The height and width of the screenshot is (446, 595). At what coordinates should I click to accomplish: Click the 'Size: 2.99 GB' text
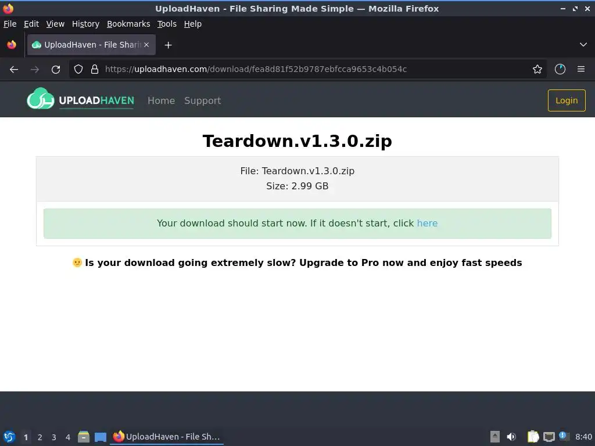pyautogui.click(x=297, y=186)
